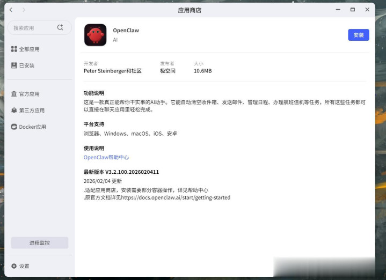Close the 应用商店 window
The height and width of the screenshot is (280, 386).
pyautogui.click(x=367, y=10)
